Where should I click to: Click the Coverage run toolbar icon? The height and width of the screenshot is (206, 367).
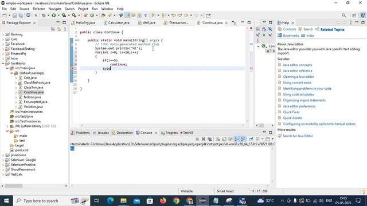[64, 15]
